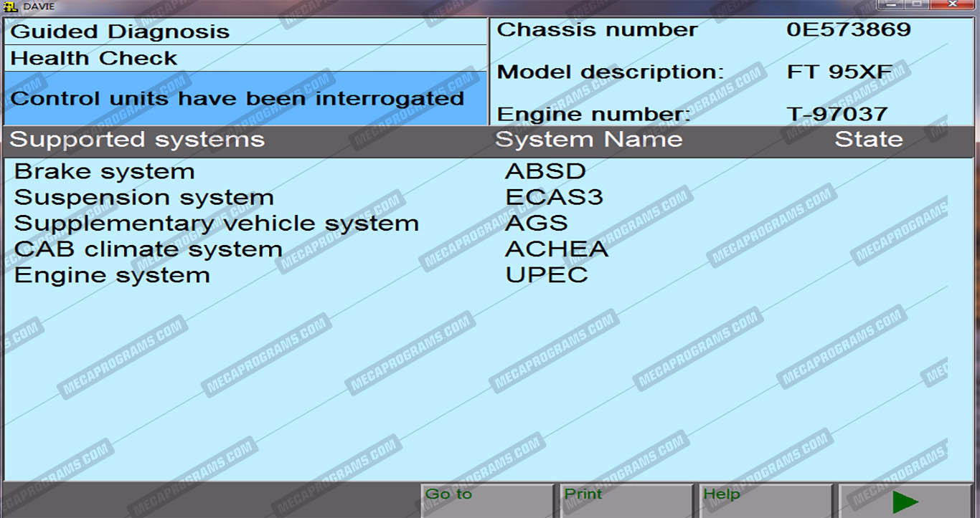Click the green forward arrow button
This screenshot has height=518, width=980.
click(x=905, y=501)
